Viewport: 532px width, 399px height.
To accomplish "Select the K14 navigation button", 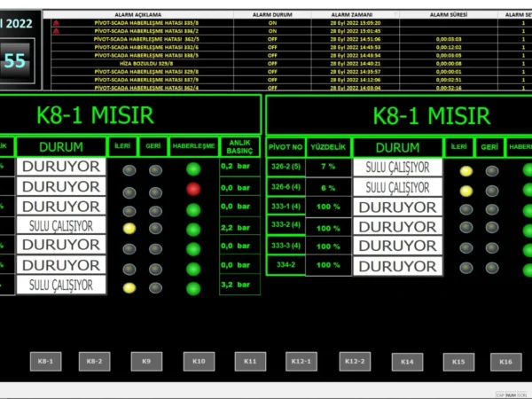I will (x=407, y=361).
